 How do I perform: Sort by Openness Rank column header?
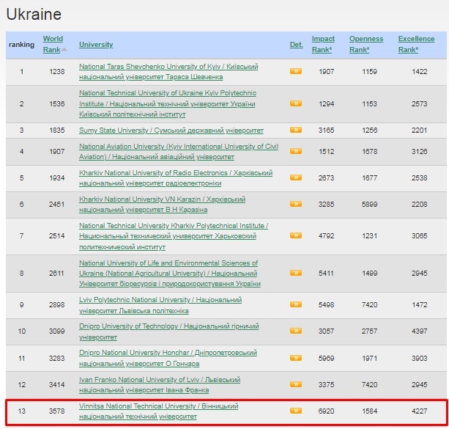coord(366,44)
